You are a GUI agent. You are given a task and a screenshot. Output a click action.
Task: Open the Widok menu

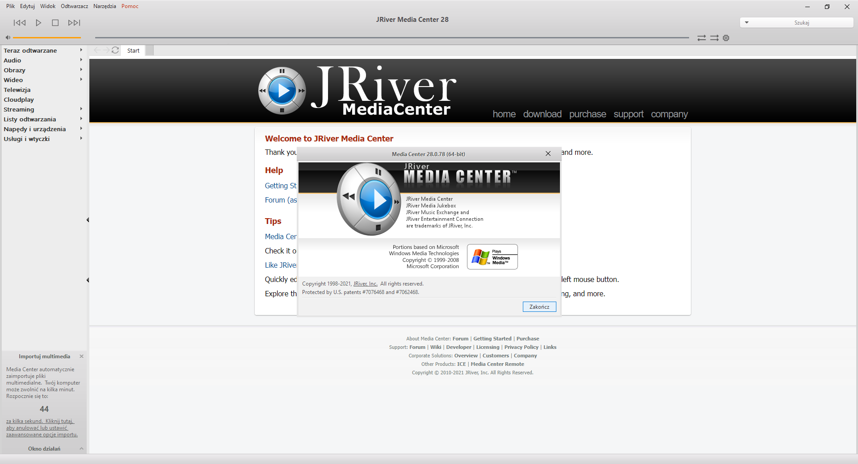48,6
